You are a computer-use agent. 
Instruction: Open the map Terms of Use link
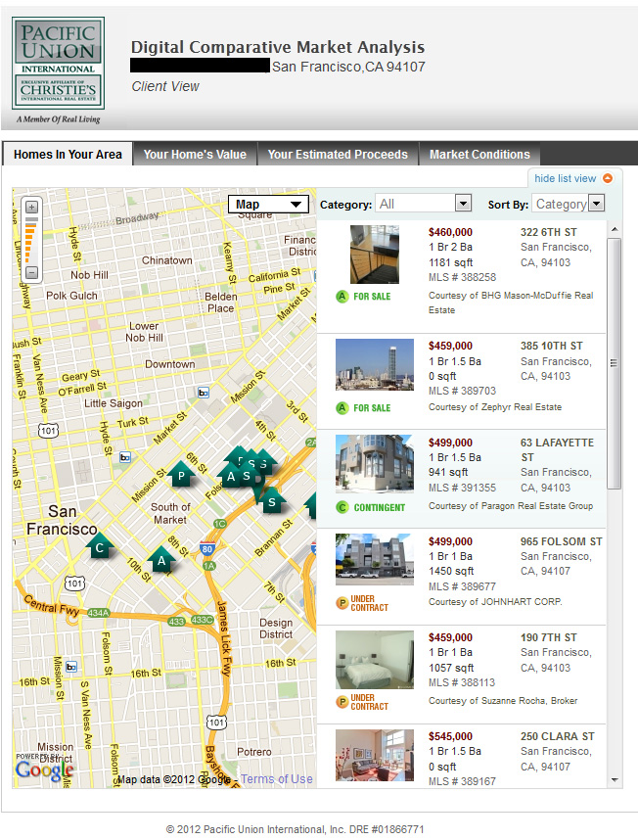pyautogui.click(x=277, y=779)
